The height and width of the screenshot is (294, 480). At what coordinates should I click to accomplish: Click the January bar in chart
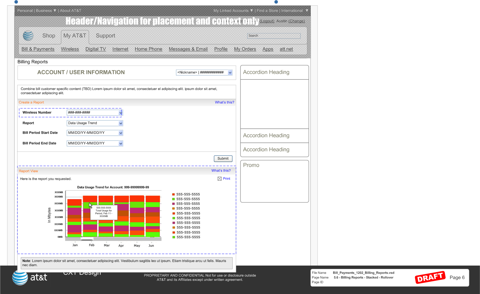coord(74,218)
